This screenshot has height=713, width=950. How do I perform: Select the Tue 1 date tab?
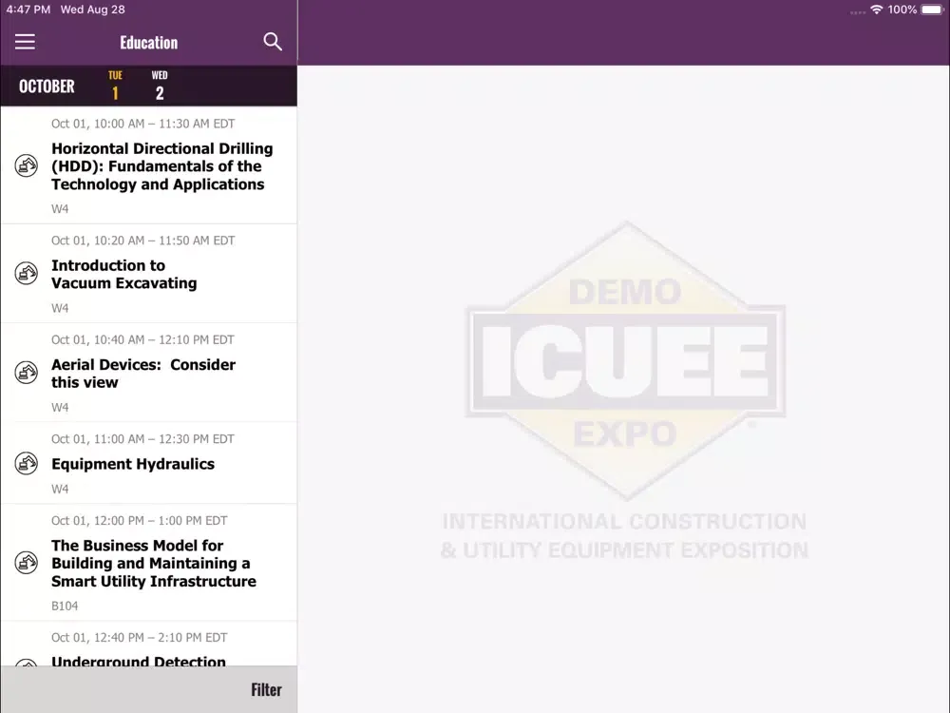coord(115,86)
